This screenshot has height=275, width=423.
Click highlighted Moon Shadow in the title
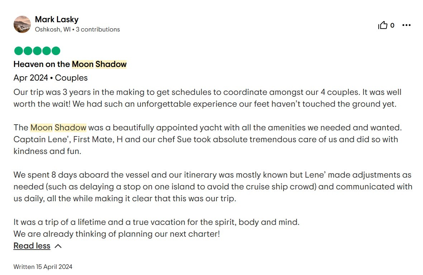pyautogui.click(x=99, y=64)
